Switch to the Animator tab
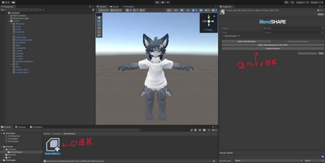The image size is (325, 163). [128, 7]
